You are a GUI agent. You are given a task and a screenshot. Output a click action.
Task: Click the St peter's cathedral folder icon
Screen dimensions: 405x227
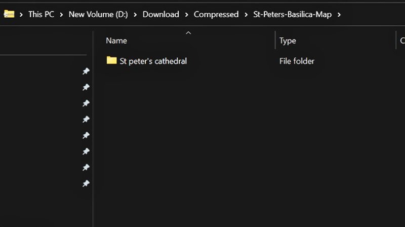point(112,61)
